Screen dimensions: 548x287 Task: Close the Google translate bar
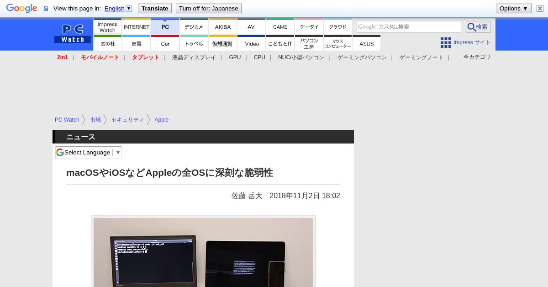(x=540, y=8)
